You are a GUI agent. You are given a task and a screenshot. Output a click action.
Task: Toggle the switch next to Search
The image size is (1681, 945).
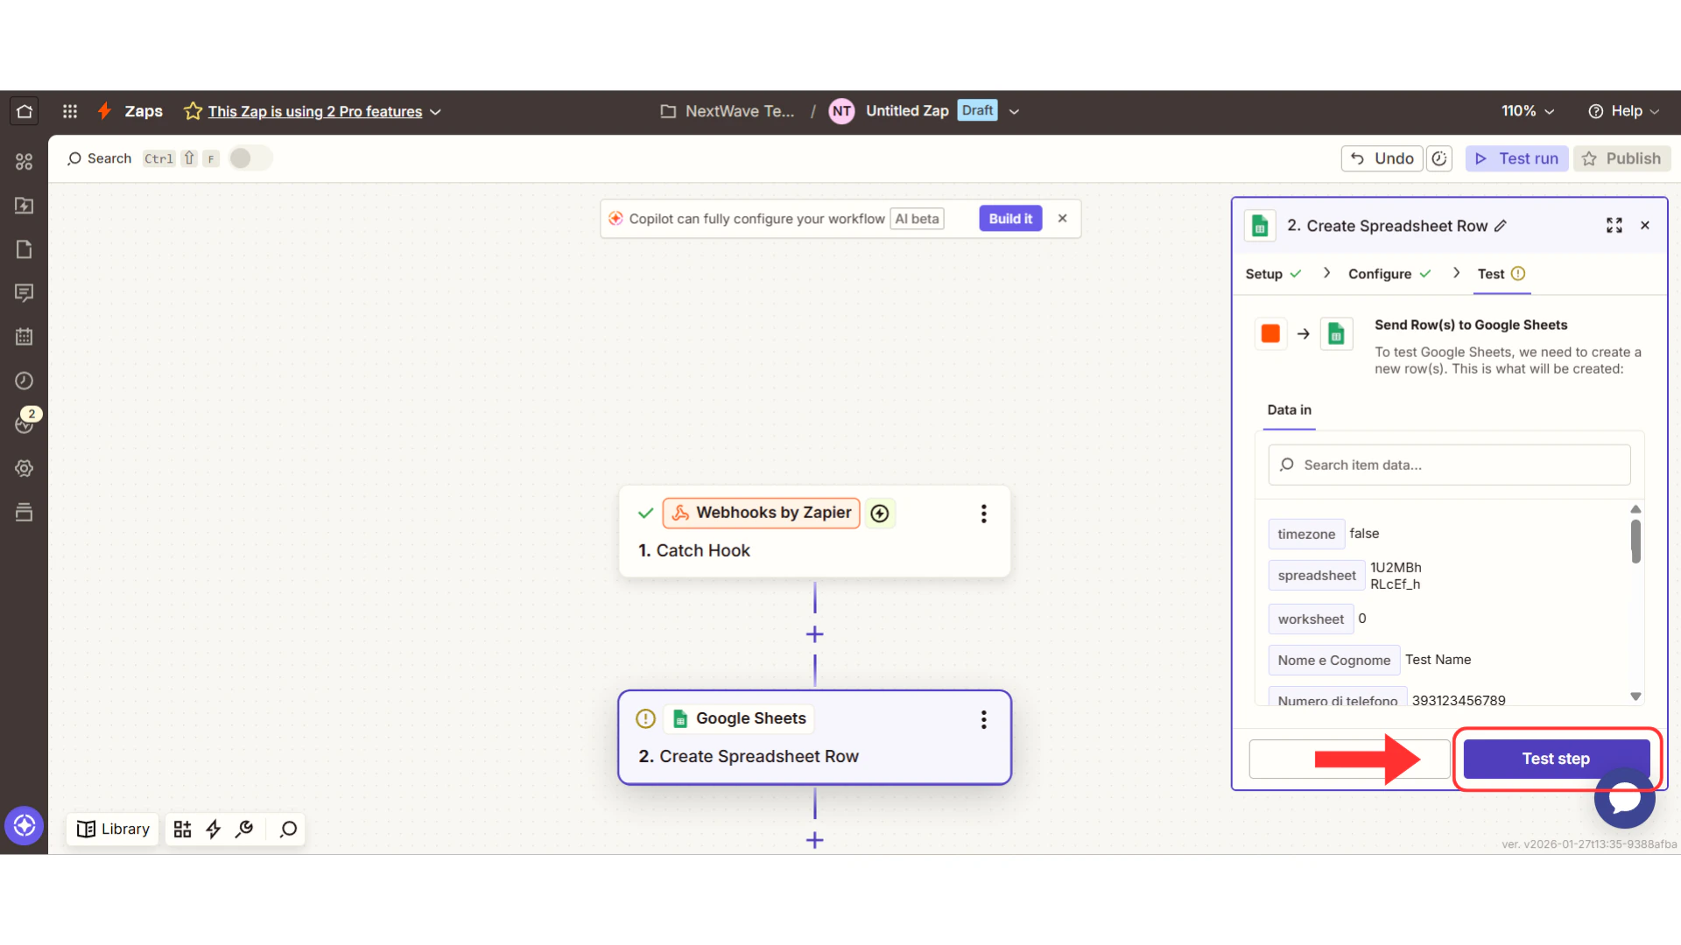250,158
